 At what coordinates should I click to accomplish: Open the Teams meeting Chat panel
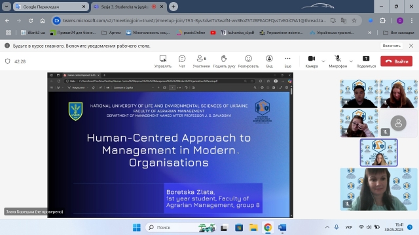(182, 61)
